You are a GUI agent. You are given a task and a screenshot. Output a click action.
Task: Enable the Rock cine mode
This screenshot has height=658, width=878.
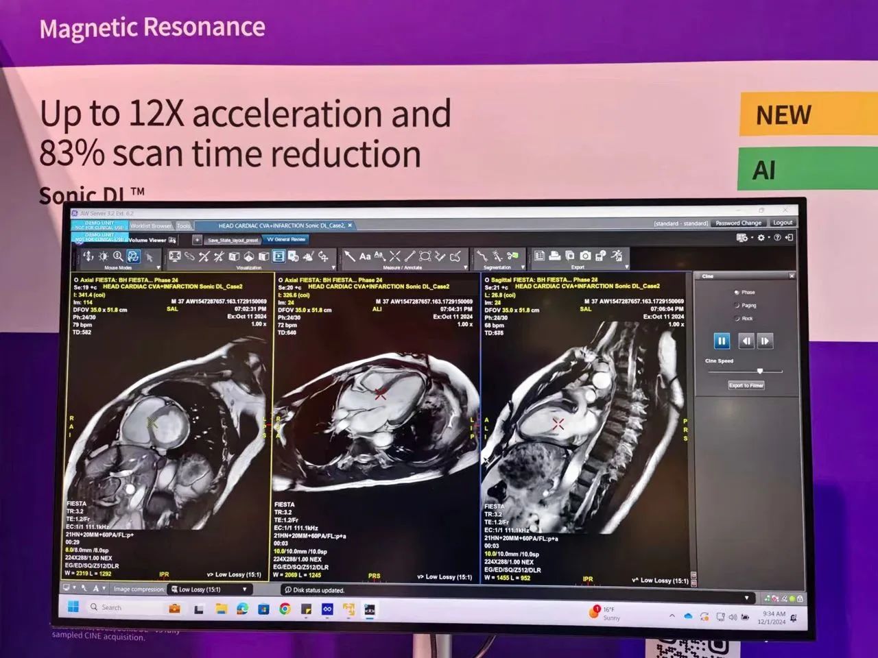(737, 319)
